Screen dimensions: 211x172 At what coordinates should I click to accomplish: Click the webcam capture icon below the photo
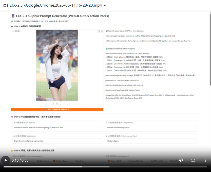(x=57, y=104)
